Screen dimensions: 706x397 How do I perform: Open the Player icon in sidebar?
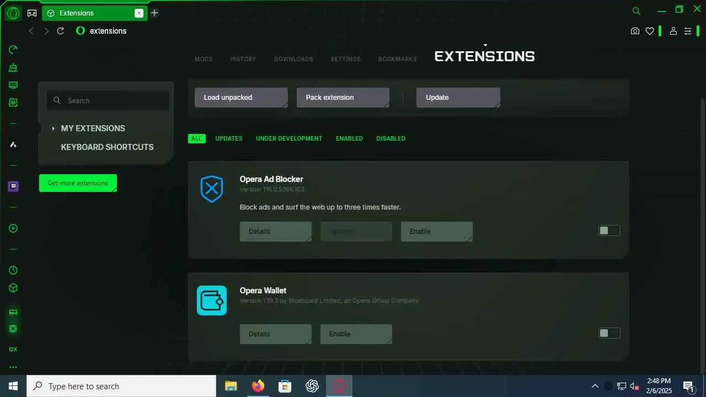click(x=13, y=228)
